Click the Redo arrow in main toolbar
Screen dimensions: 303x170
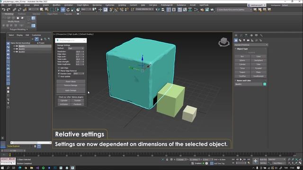coord(9,9)
